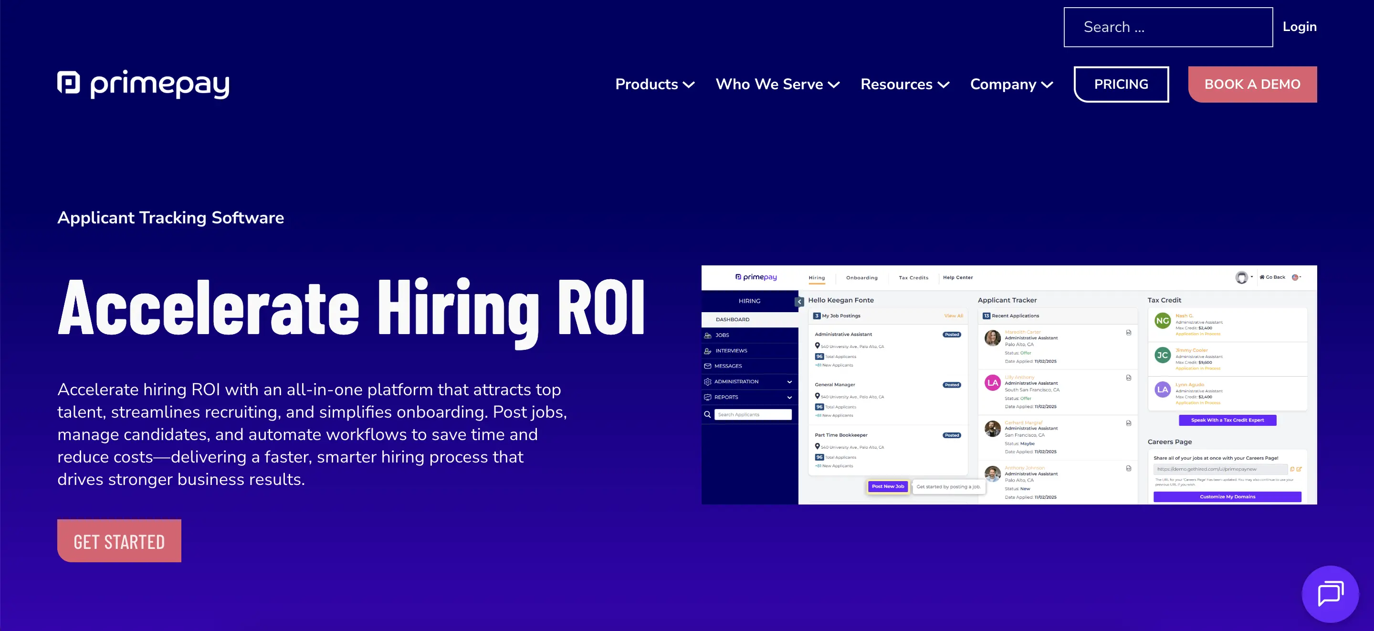Open Messages via its envelope icon

[x=708, y=366]
